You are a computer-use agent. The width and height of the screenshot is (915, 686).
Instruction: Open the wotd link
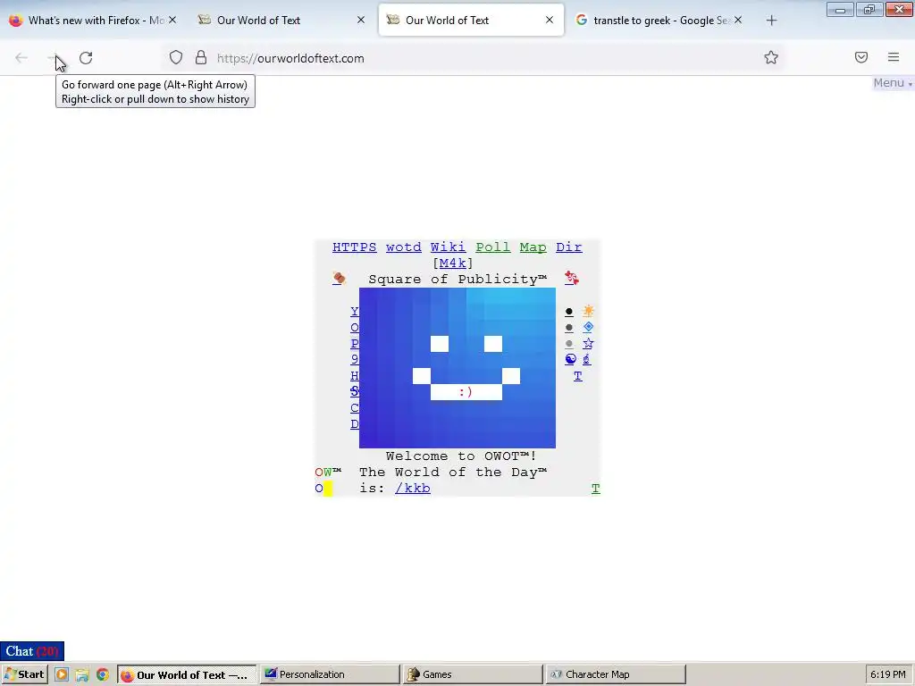pos(403,247)
